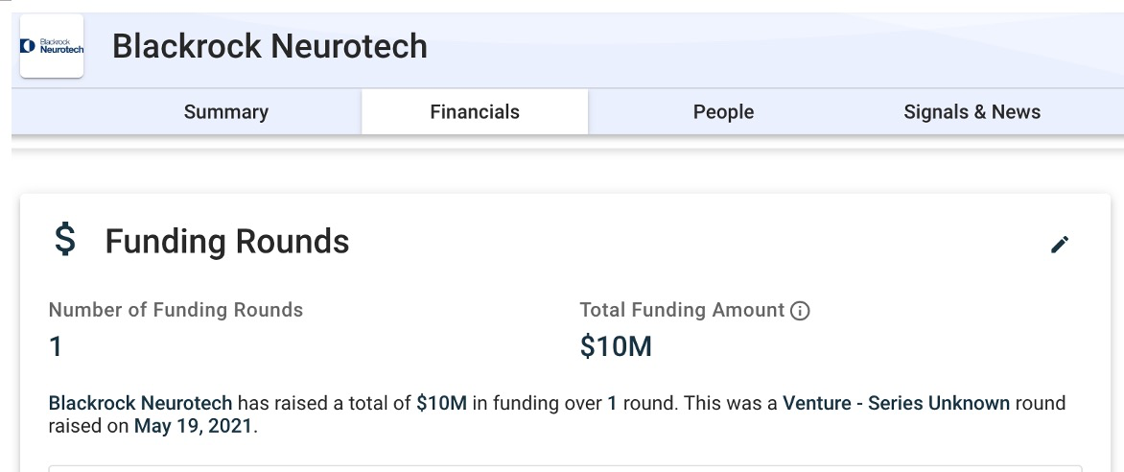Image resolution: width=1124 pixels, height=472 pixels.
Task: Click the pencil edit icon for Funding Rounds
Action: pos(1060,245)
